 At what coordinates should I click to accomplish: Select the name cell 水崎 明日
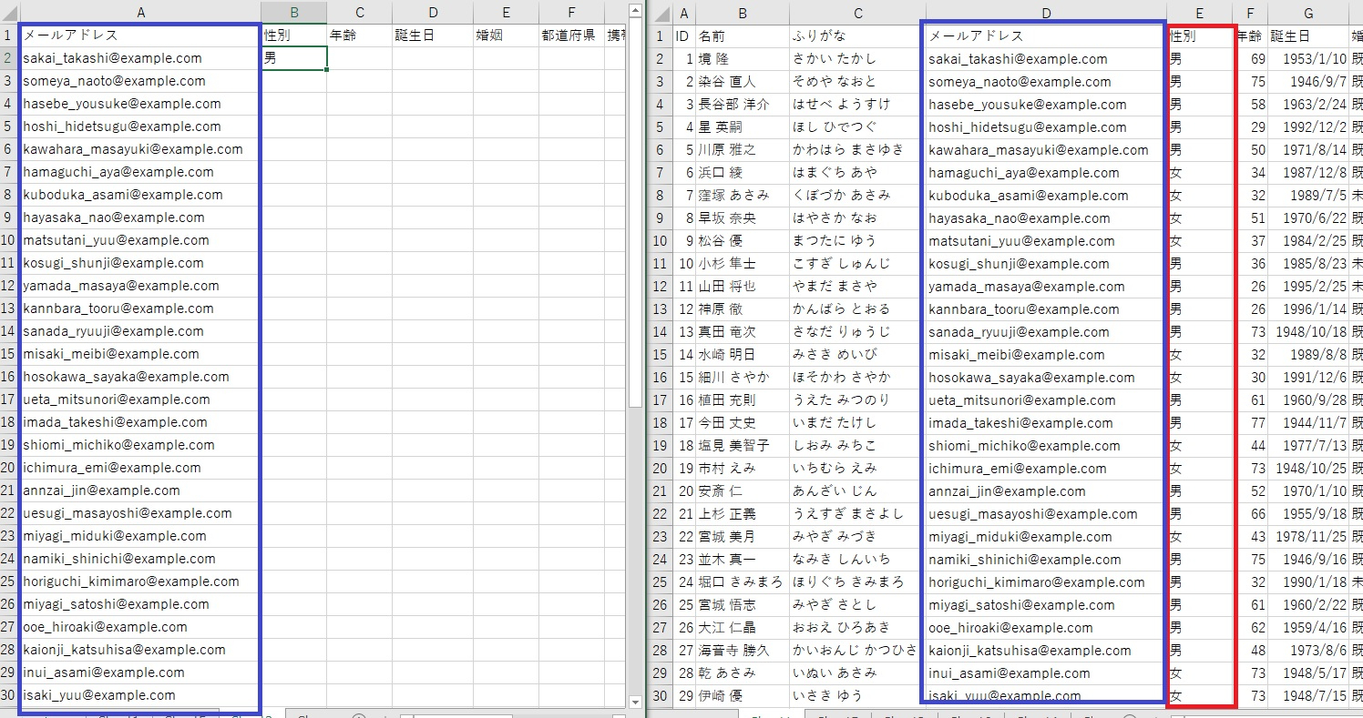[x=743, y=355]
